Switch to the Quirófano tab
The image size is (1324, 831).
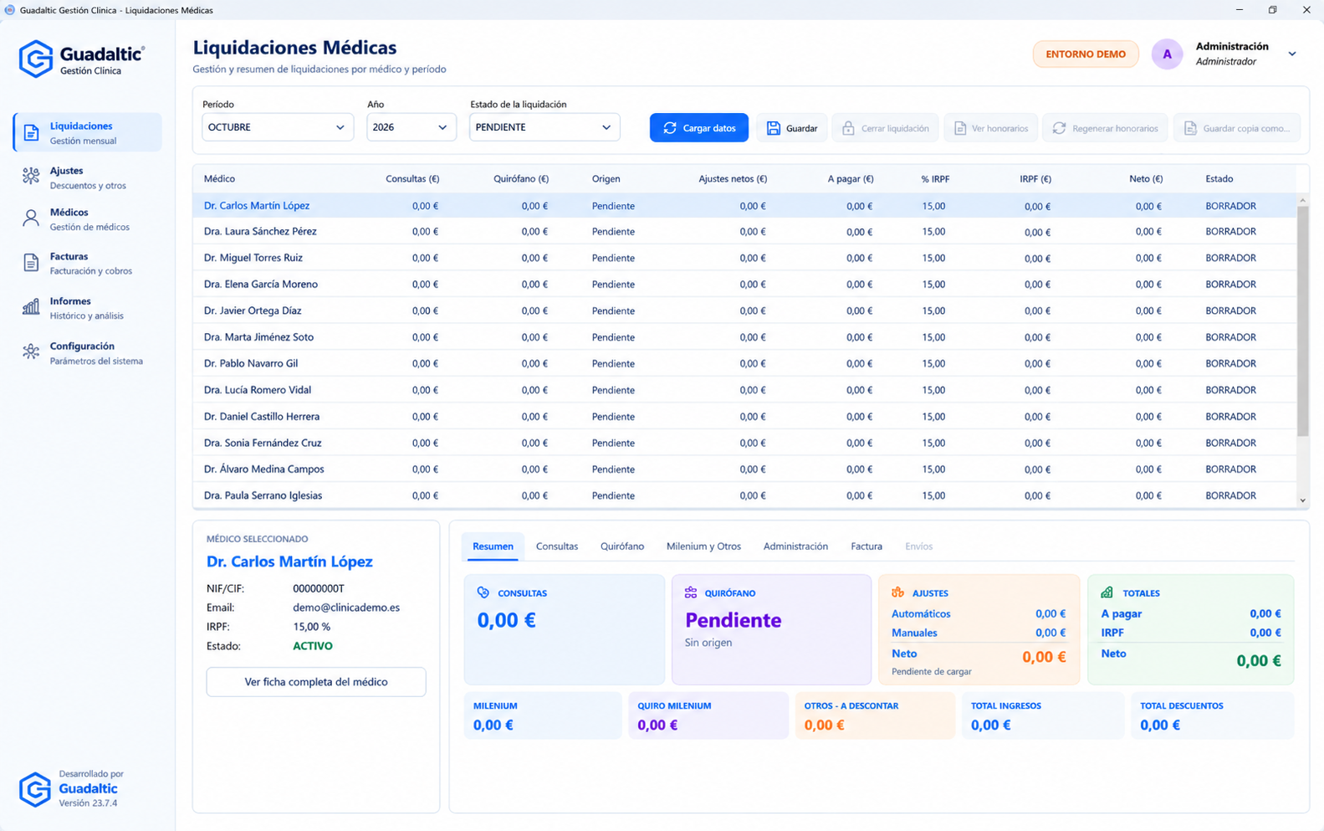pyautogui.click(x=622, y=546)
